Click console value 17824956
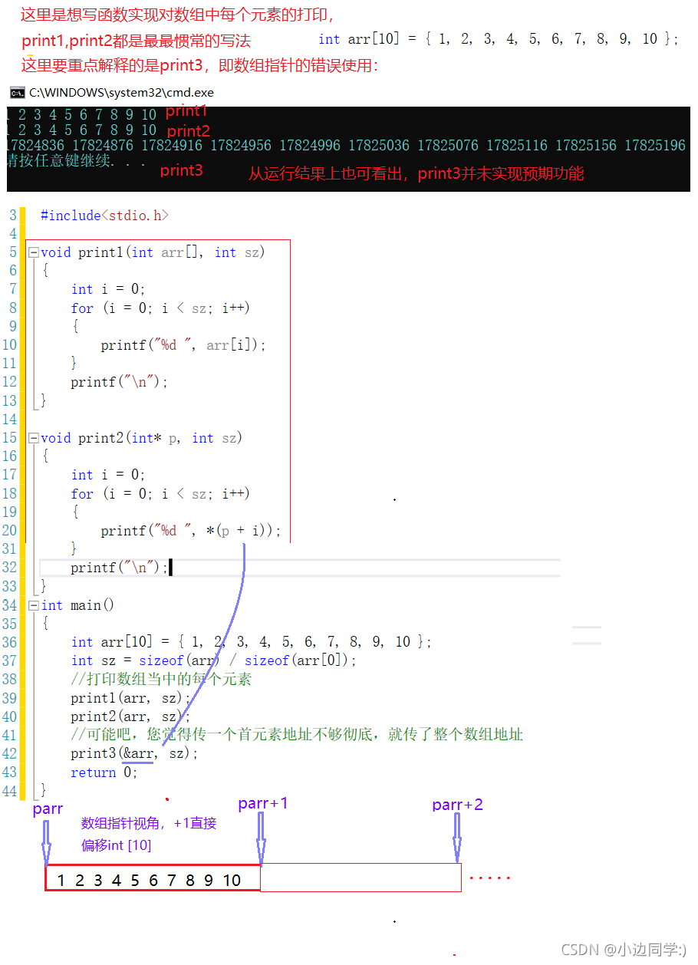This screenshot has width=698, height=965. tap(241, 145)
